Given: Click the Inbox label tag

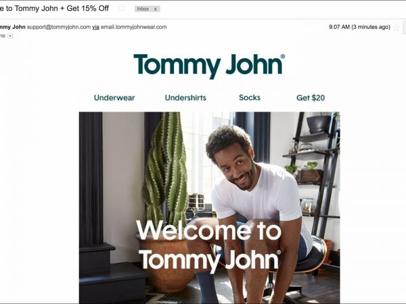Looking at the screenshot, I should coord(143,9).
